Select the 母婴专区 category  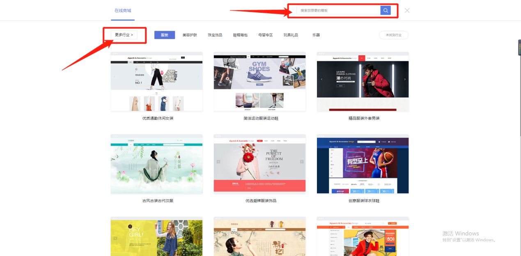point(265,35)
